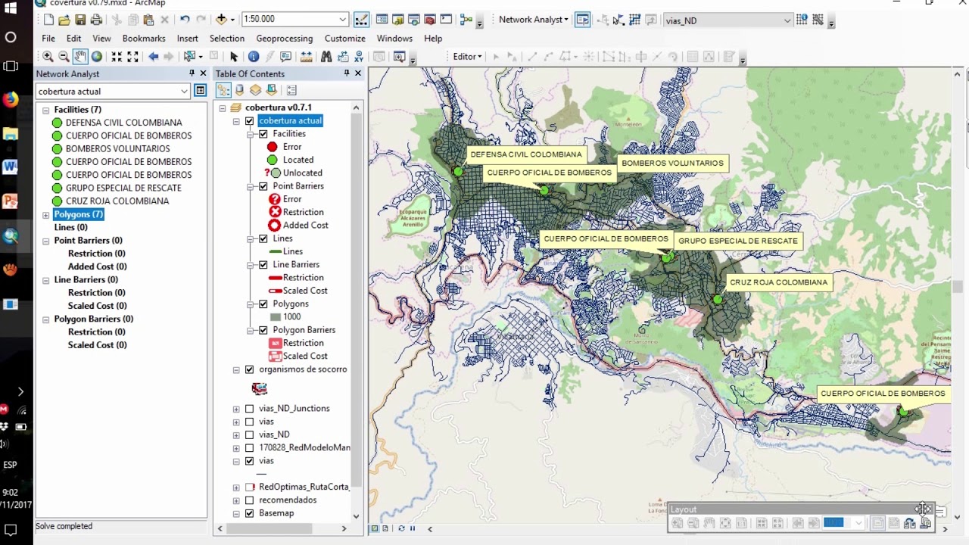
Task: Click the Go To XY icon
Action: pyautogui.click(x=359, y=57)
